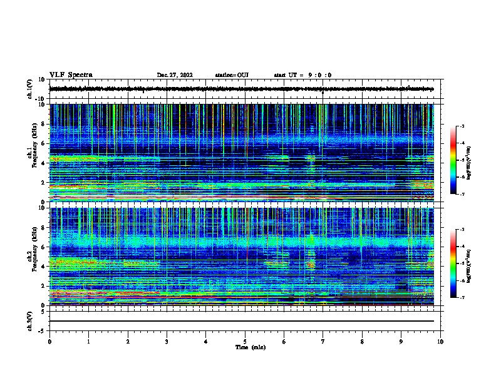
Task: Click the ch.3 flat voltage line trace
Action: pyautogui.click(x=241, y=321)
